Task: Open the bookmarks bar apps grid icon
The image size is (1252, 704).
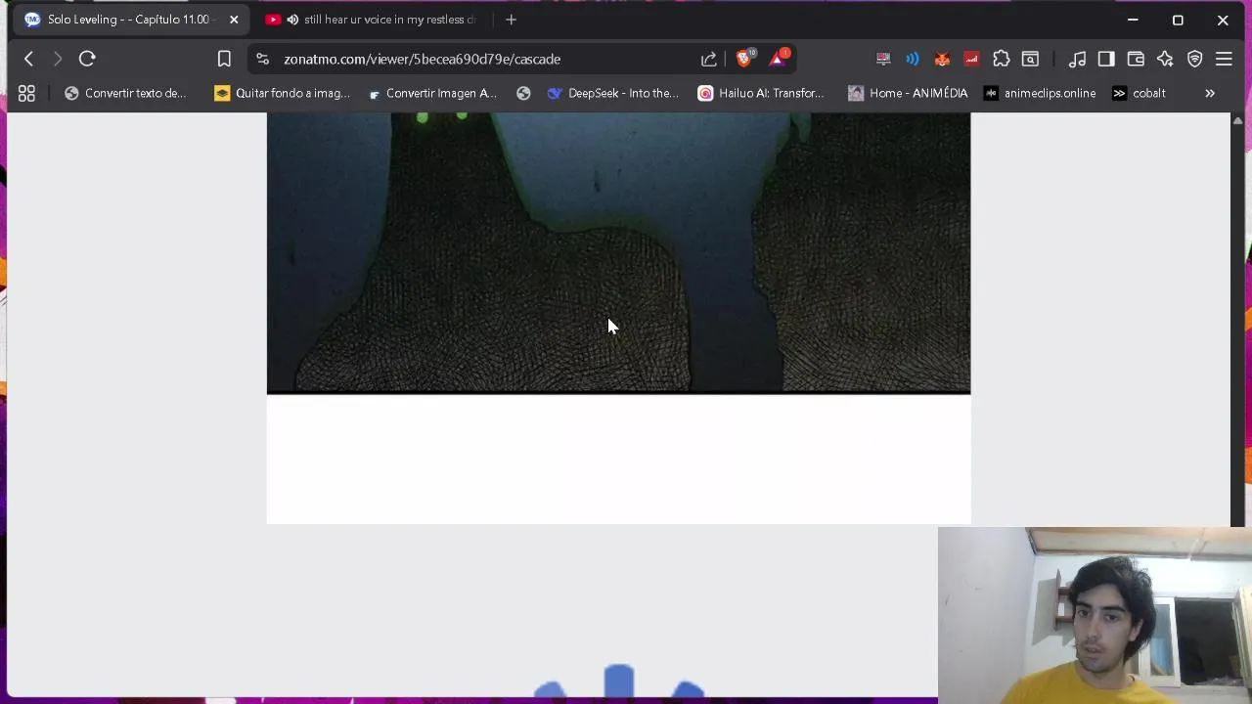Action: pyautogui.click(x=26, y=93)
